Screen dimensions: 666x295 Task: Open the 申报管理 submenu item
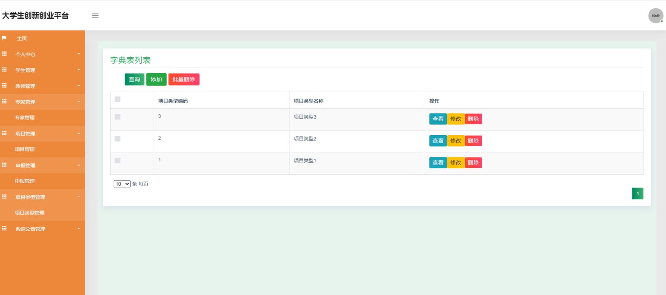(x=25, y=181)
